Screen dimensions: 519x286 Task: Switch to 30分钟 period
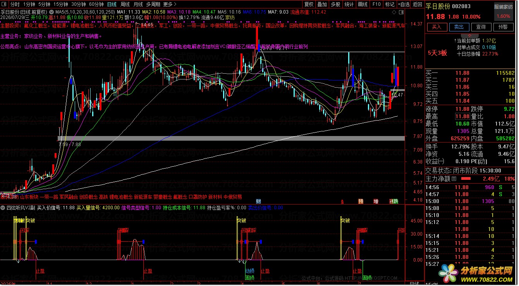pos(79,4)
